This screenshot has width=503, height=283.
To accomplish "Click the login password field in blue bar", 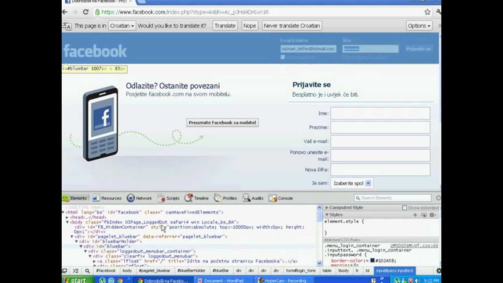I will (x=370, y=49).
